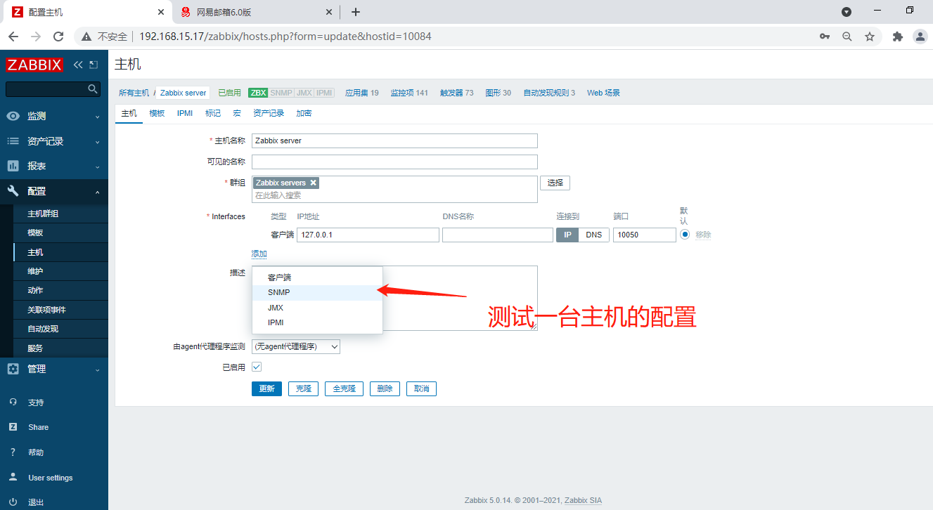Choose JMX from interface type menu
This screenshot has height=510, width=933.
point(317,308)
